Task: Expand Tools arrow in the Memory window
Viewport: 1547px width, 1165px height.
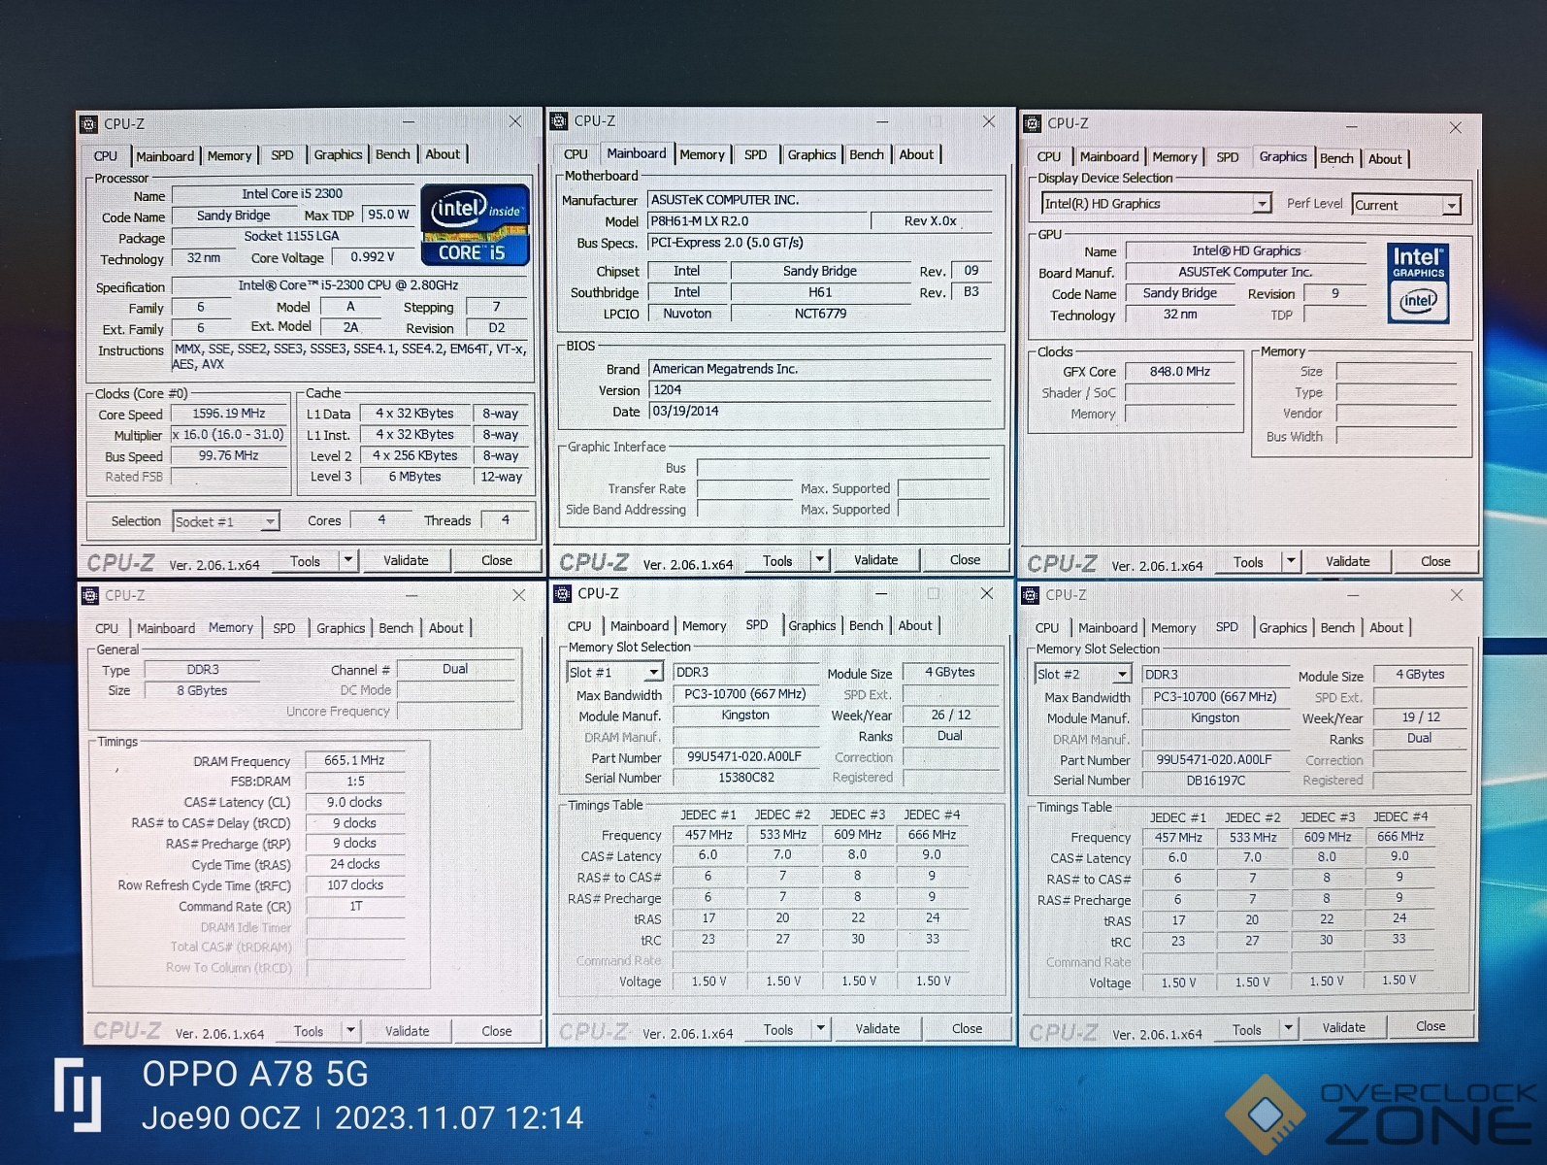Action: [x=350, y=1031]
